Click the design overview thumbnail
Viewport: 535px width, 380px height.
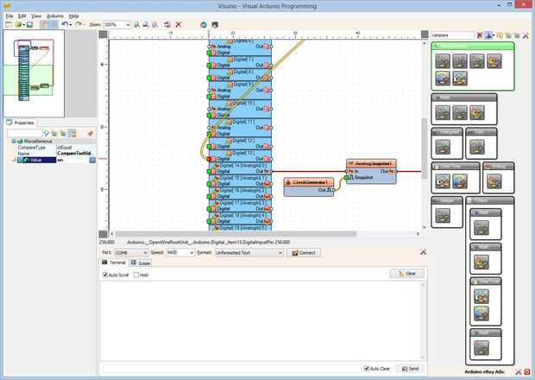click(x=34, y=73)
